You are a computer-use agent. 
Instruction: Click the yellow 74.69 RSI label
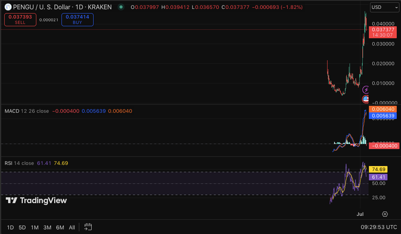[x=379, y=170]
